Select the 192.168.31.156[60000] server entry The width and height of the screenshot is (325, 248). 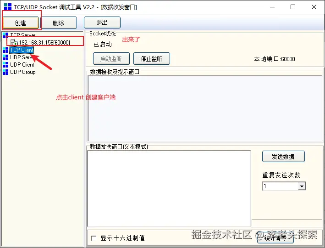click(44, 43)
